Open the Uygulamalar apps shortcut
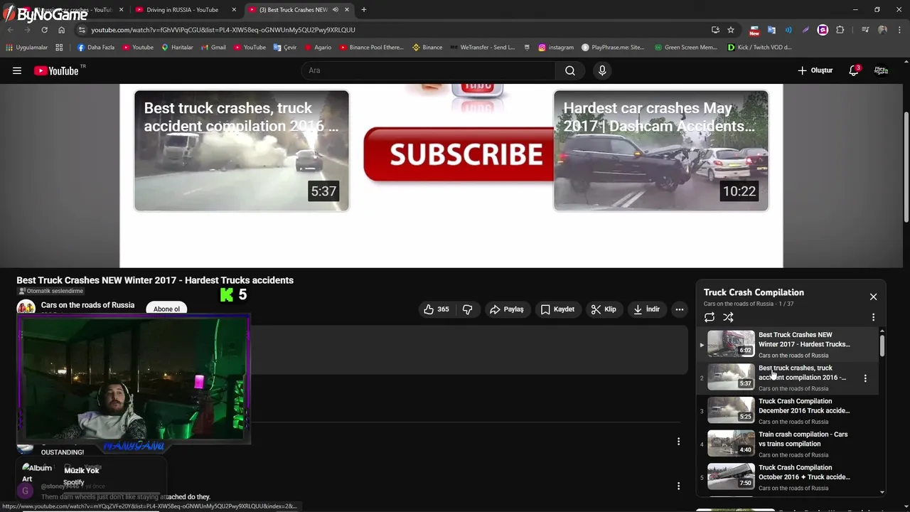The image size is (910, 512). click(x=27, y=48)
